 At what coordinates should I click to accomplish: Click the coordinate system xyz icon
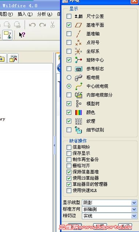[78, 51]
